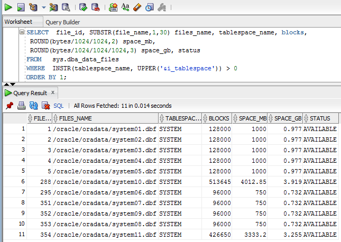Sort by the STATUS column header

click(320, 118)
